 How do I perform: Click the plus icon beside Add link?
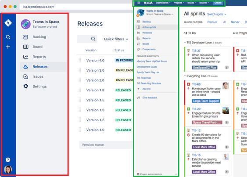(x=138, y=89)
